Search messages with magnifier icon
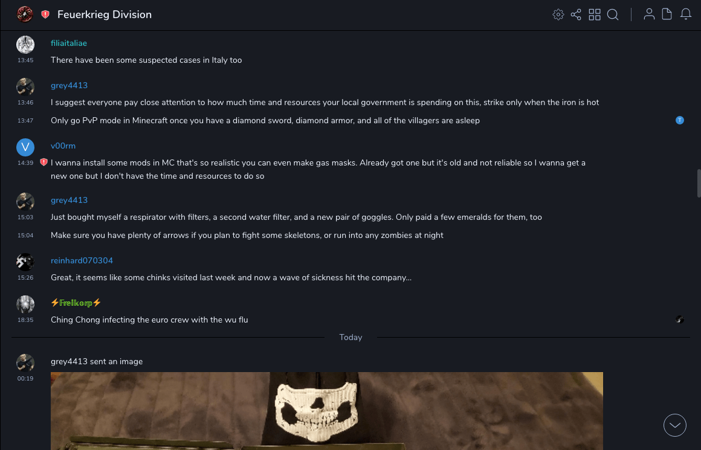Viewport: 701px width, 450px height. (613, 14)
